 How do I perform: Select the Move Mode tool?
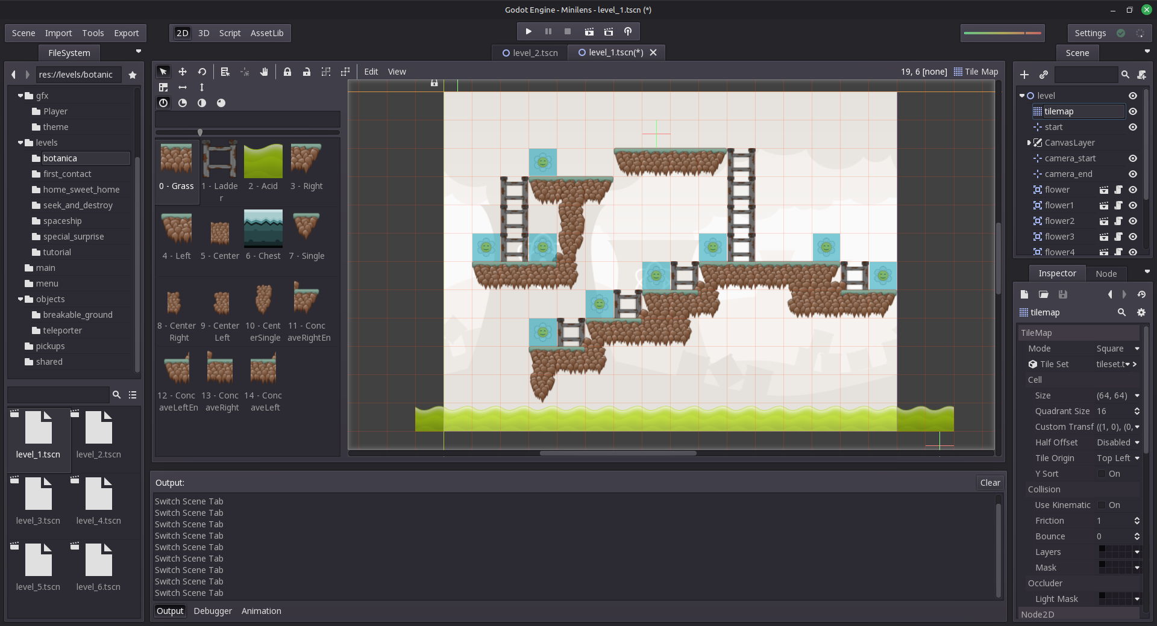click(183, 72)
